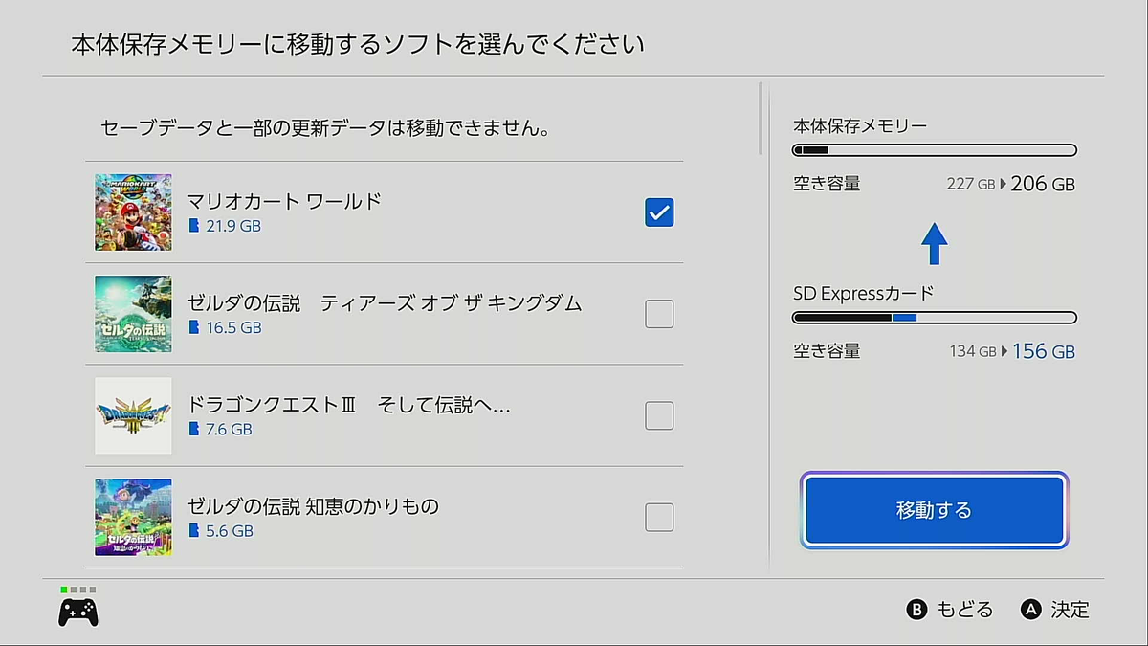Select the もどる back option
The image size is (1148, 646).
tap(964, 610)
